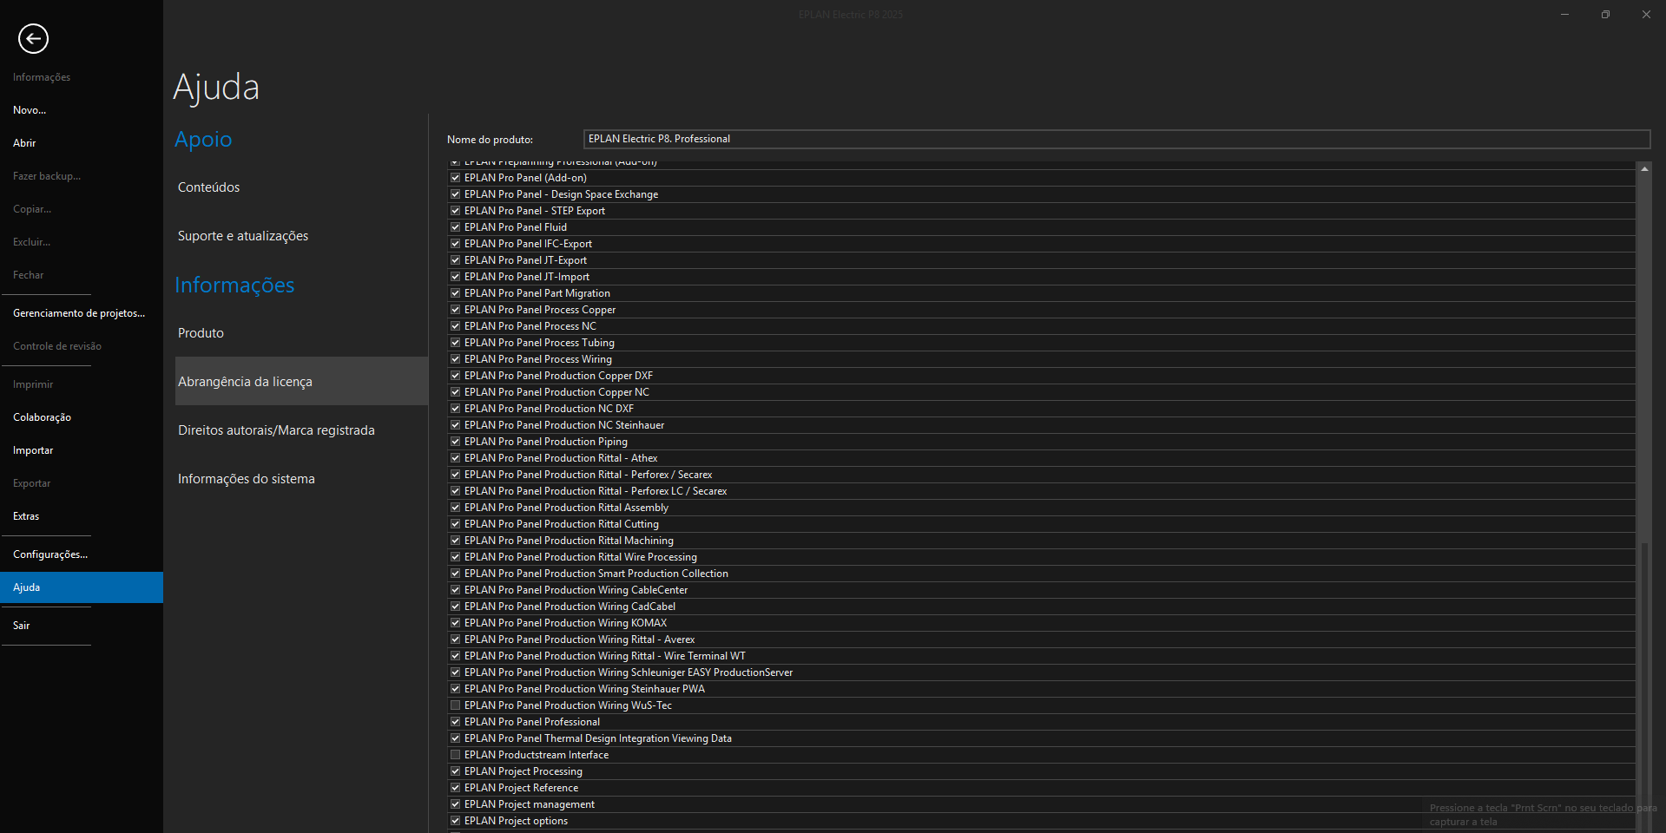Open the Importar menu entry
Viewport: 1666px width, 833px height.
pos(33,450)
